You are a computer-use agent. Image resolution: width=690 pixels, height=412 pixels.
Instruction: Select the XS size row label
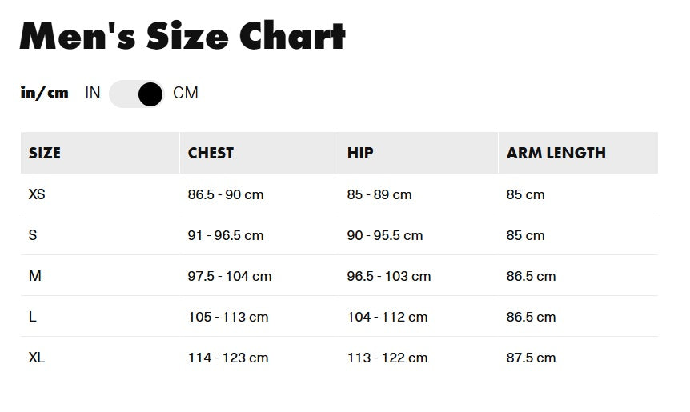tap(37, 194)
